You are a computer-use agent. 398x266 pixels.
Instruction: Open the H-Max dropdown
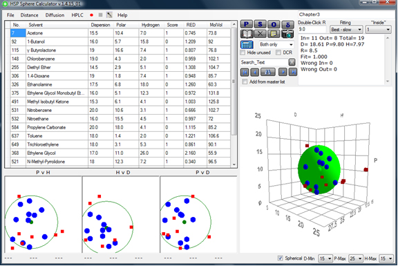click(386, 258)
